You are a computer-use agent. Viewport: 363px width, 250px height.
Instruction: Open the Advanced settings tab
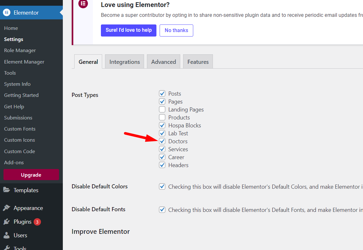163,62
